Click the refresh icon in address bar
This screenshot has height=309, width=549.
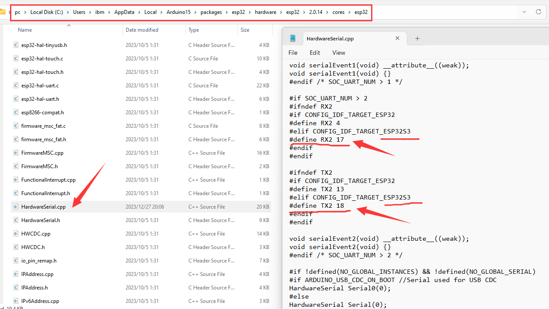pyautogui.click(x=538, y=12)
